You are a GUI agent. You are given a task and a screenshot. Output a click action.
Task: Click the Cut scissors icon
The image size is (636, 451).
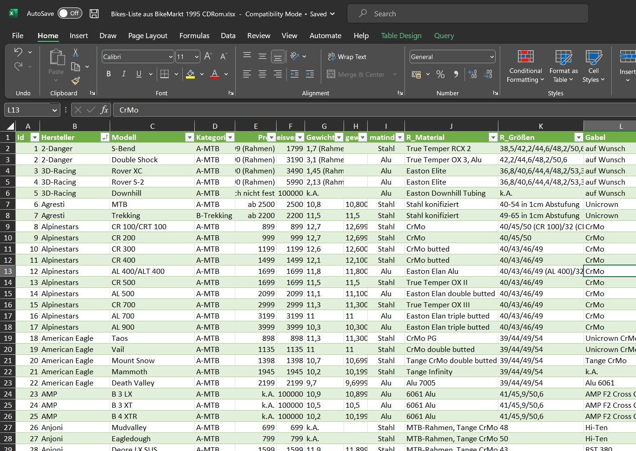[x=75, y=53]
